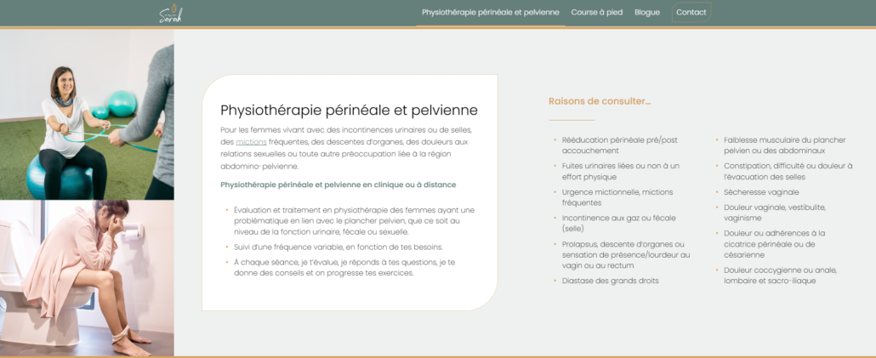Click "Constipation, difficulté ou douleur" list item
Screen dimensions: 876x358
(788, 171)
